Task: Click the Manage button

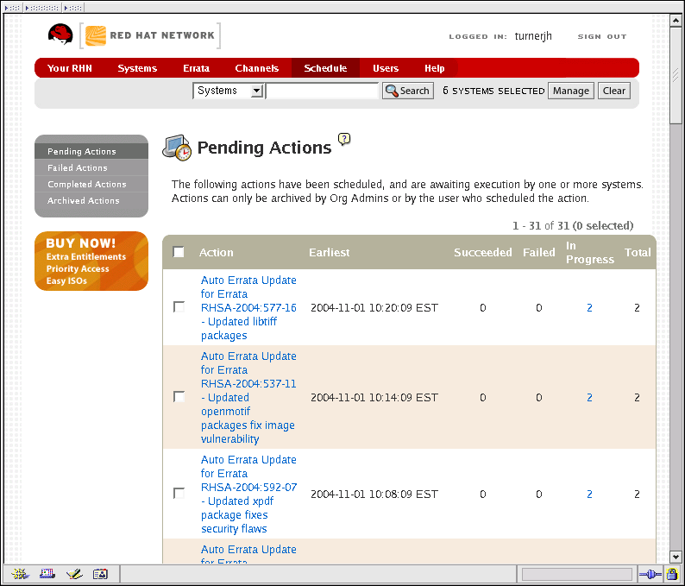Action: (x=571, y=91)
